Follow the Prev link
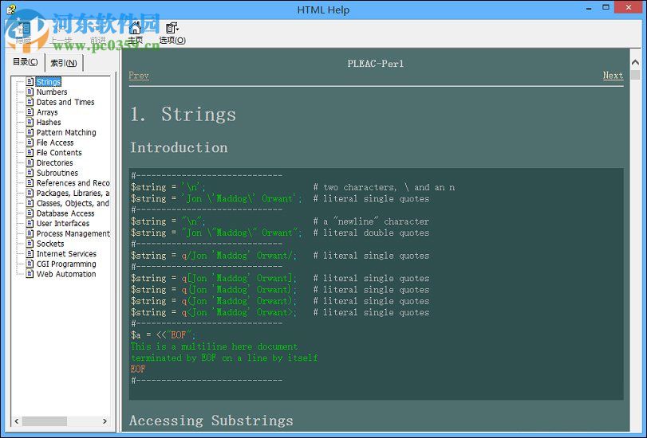647x438 pixels. point(139,76)
